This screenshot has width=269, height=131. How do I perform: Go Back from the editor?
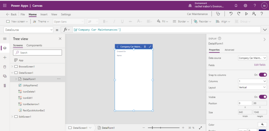[11, 14]
